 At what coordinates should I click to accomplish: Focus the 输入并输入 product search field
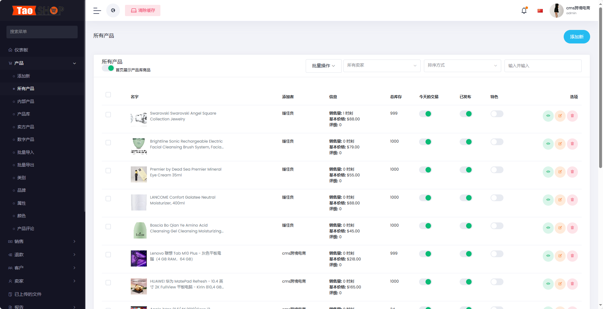[543, 66]
